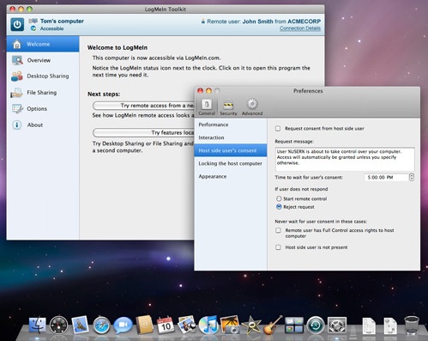Image resolution: width=428 pixels, height=341 pixels.
Task: Open iPhoto from the Dock
Action: tap(230, 325)
